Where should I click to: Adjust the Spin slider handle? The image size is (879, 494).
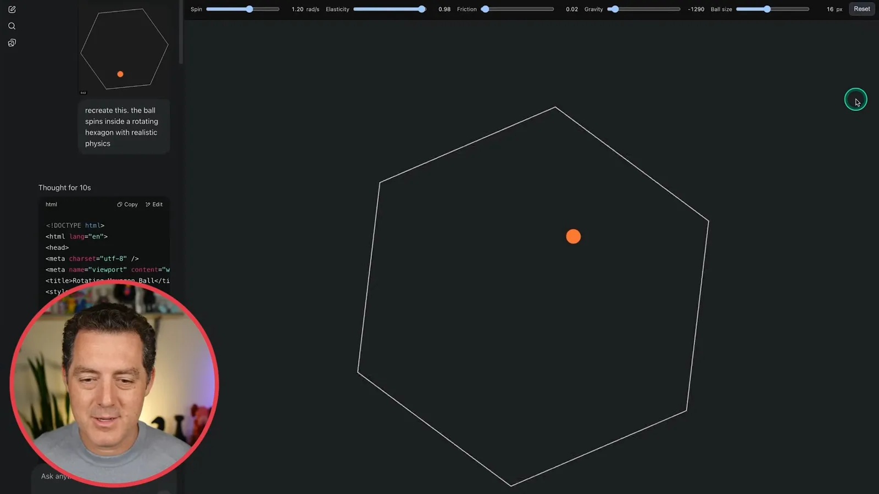point(249,9)
